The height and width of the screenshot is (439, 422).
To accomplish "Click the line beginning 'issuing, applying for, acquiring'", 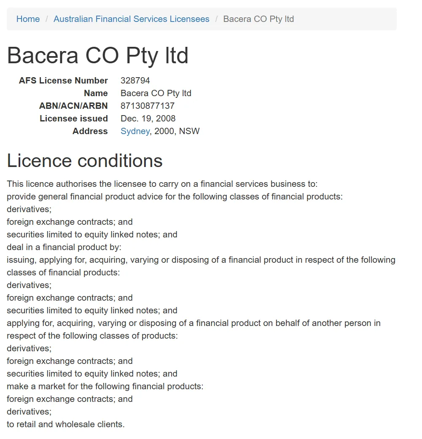I will pyautogui.click(x=201, y=260).
